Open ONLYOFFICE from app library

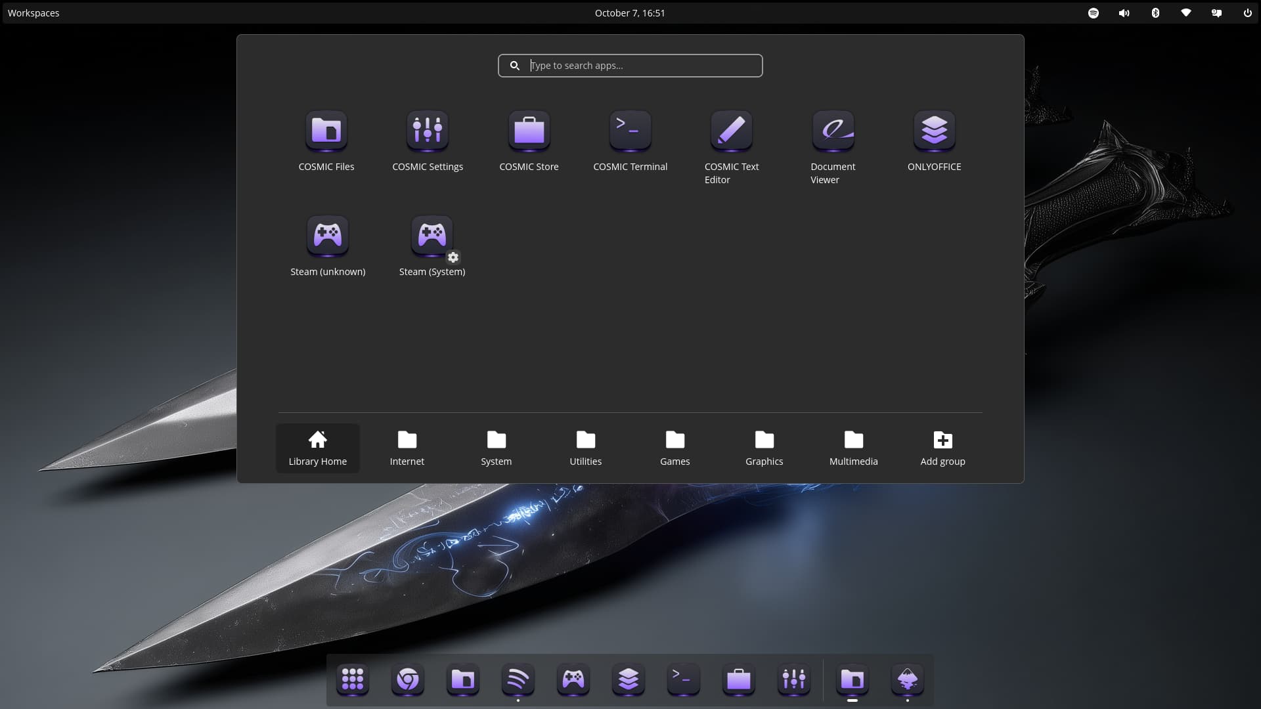pyautogui.click(x=934, y=131)
